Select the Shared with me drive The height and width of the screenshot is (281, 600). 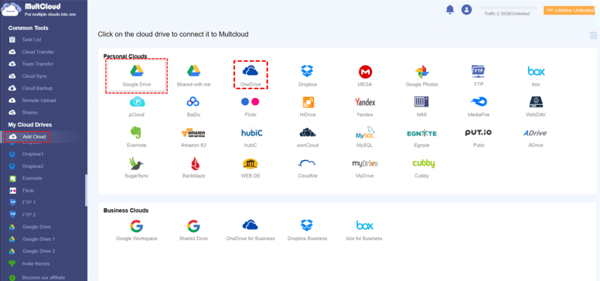click(193, 76)
